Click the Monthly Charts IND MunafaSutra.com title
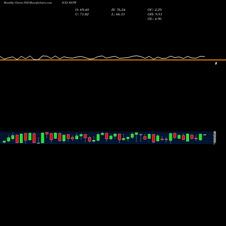This screenshot has width=226, height=226. click(x=28, y=3)
